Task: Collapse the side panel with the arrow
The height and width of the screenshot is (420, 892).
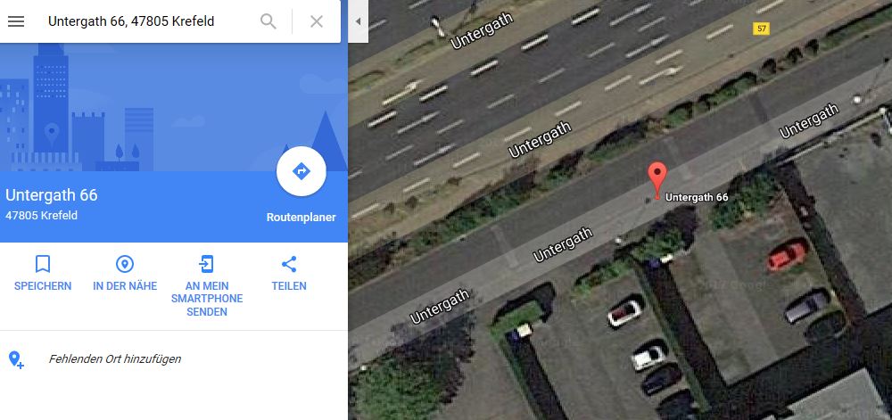Action: pos(358,21)
